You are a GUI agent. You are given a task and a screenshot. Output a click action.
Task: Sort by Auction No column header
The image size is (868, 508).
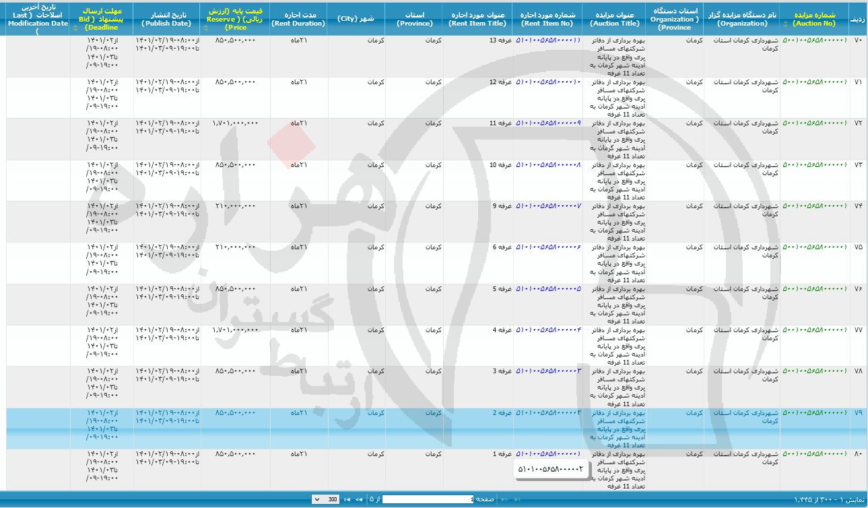813,19
